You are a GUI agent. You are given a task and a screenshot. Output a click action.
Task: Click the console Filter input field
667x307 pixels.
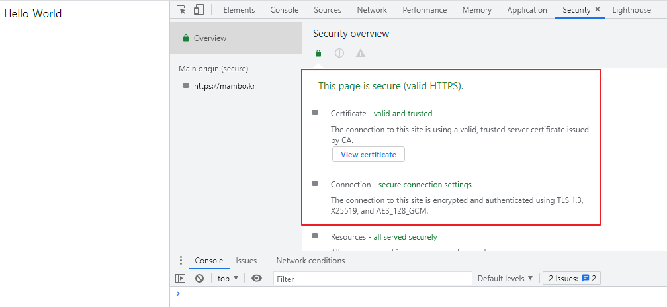[x=373, y=279]
